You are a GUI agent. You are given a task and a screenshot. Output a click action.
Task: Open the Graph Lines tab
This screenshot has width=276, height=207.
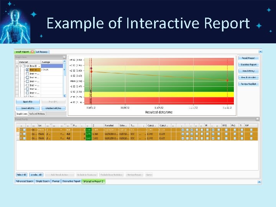pyautogui.click(x=21, y=114)
